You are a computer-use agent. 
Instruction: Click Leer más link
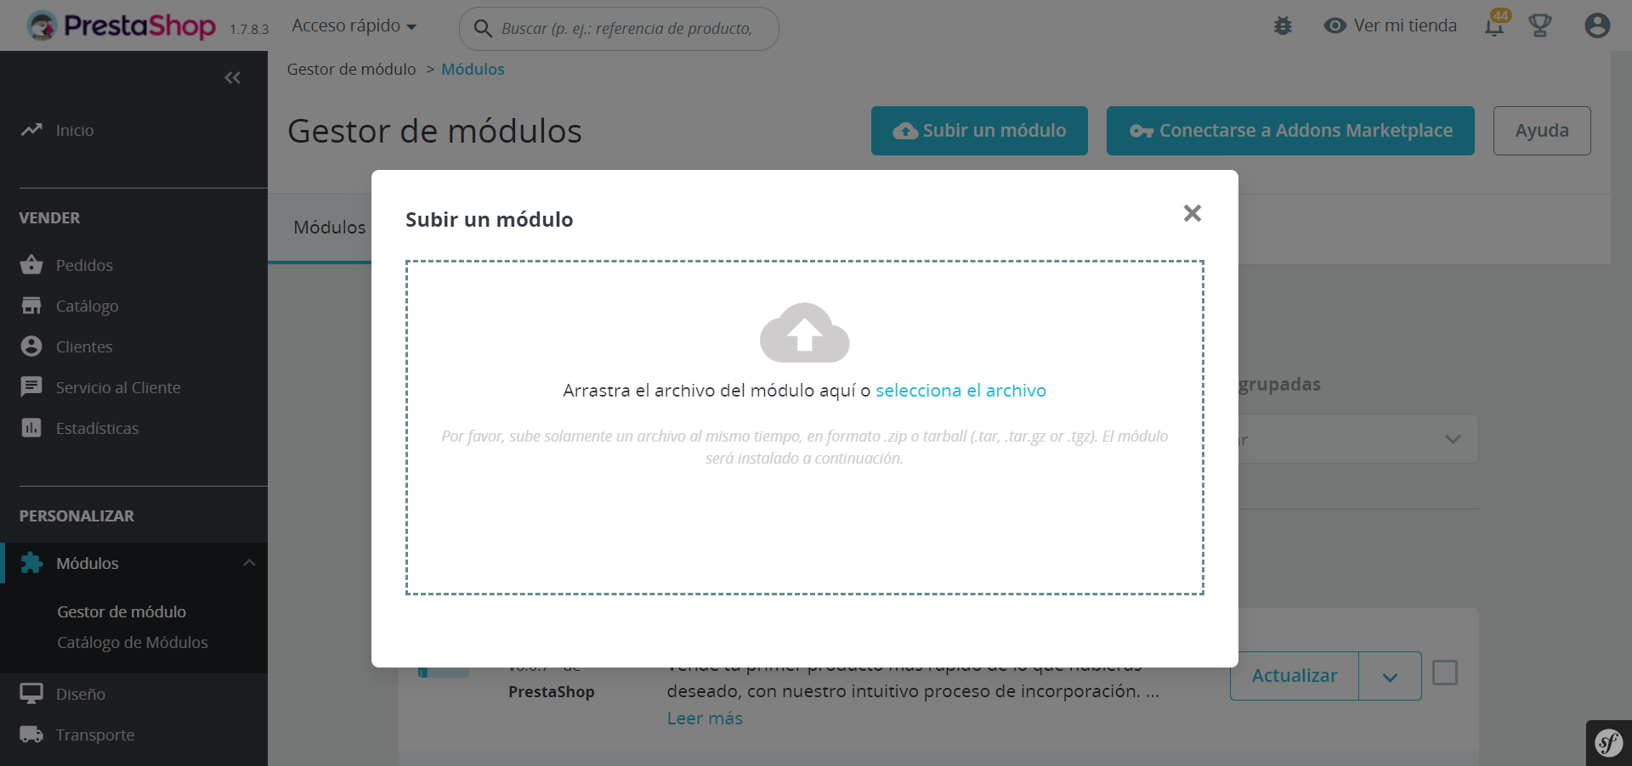[705, 718]
